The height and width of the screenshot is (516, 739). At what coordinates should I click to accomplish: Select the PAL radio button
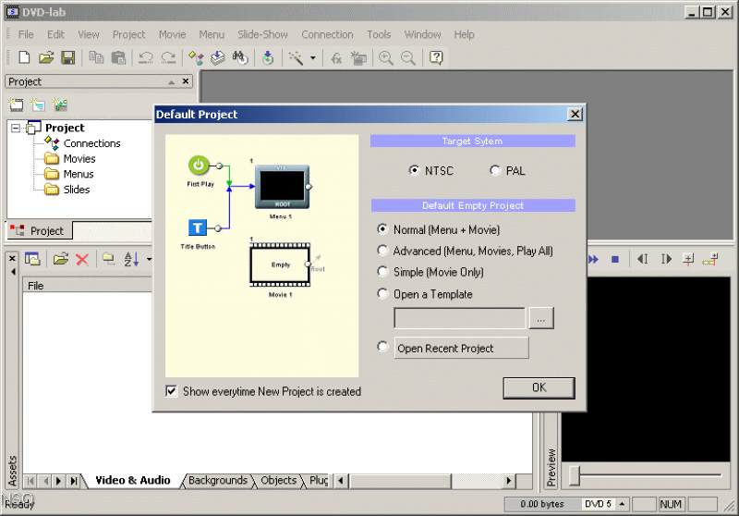tap(495, 170)
